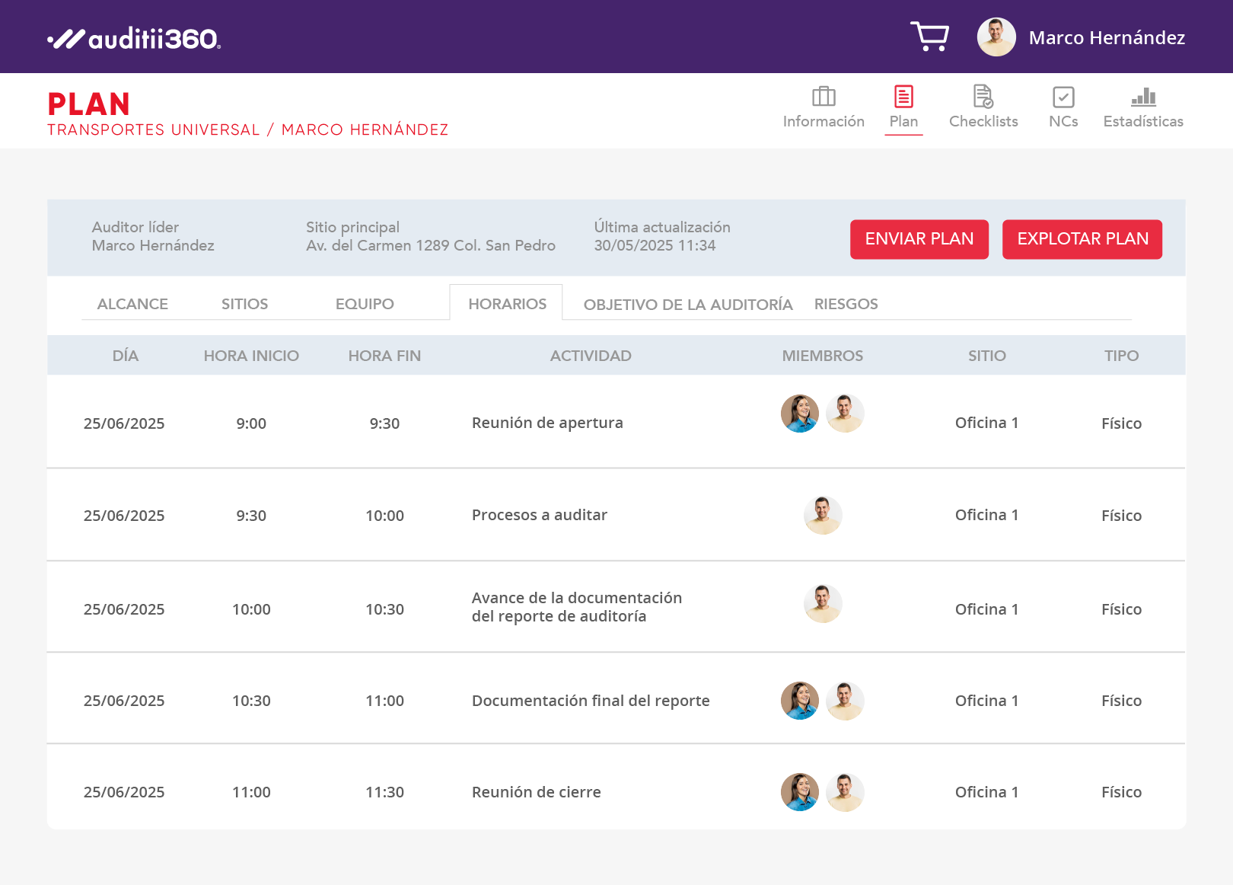Open OBJETIVO DE LA AUDITORÍA tab

[688, 305]
